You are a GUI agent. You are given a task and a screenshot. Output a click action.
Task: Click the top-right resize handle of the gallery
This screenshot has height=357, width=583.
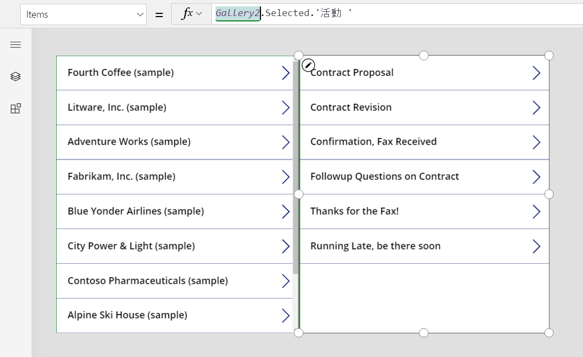click(549, 56)
